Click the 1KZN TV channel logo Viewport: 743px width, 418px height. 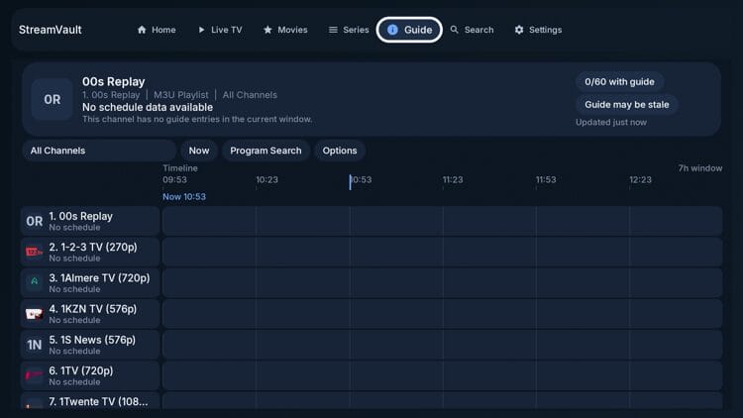pos(35,314)
